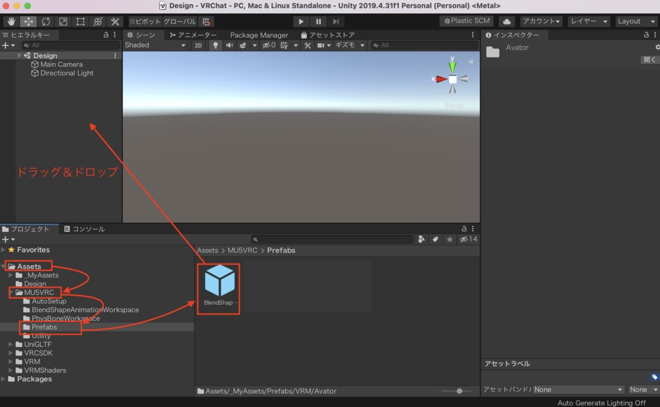The image size is (660, 407).
Task: Click MU5VRC in the breadcrumb path
Action: (x=242, y=250)
